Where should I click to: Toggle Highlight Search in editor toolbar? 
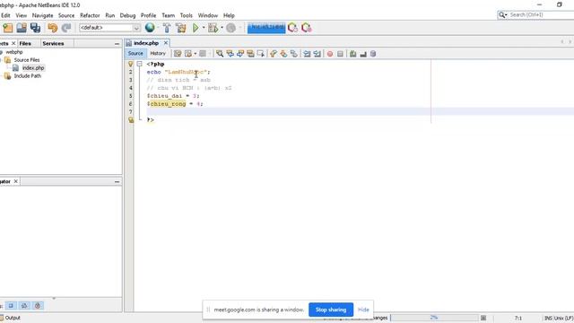(x=250, y=54)
